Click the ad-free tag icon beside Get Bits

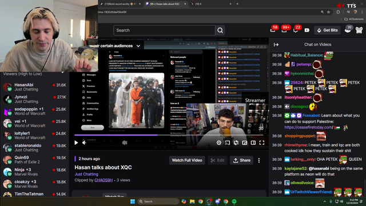tap(307, 30)
